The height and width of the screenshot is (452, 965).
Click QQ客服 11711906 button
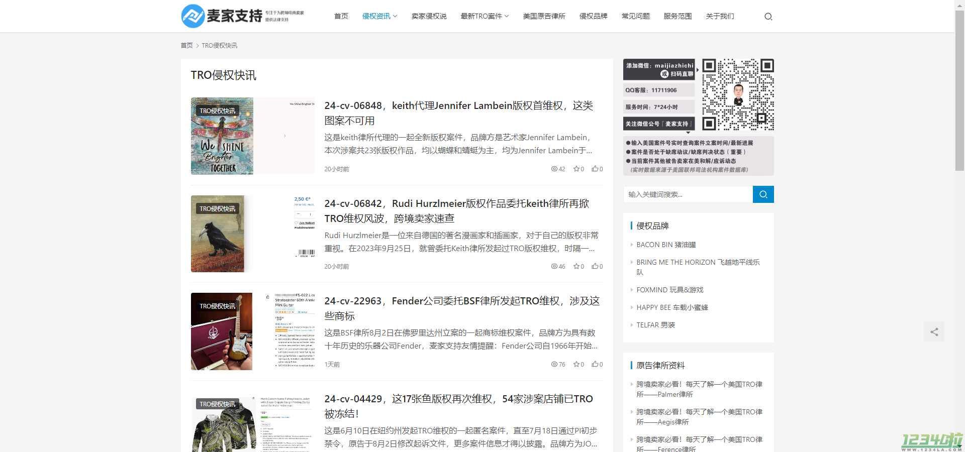pyautogui.click(x=659, y=90)
